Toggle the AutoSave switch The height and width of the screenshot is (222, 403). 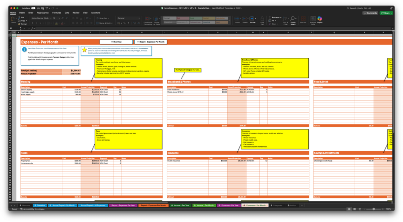33,8
